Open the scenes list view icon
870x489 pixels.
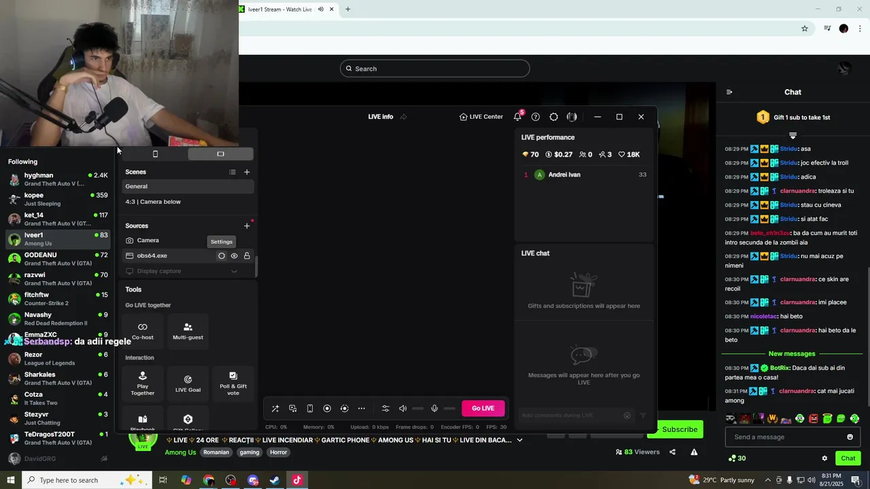pyautogui.click(x=232, y=173)
